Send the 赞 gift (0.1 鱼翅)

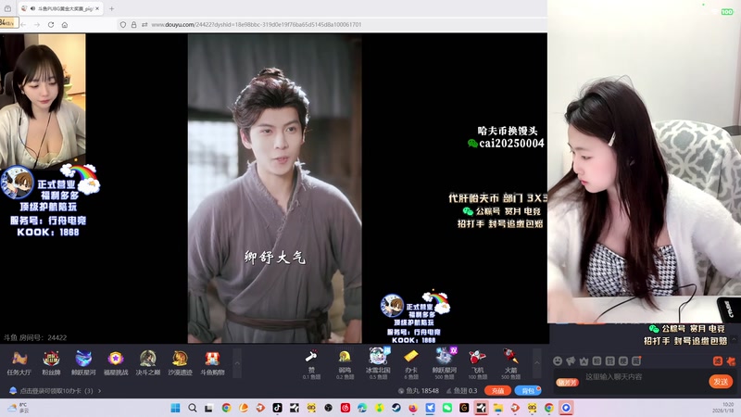pyautogui.click(x=311, y=364)
